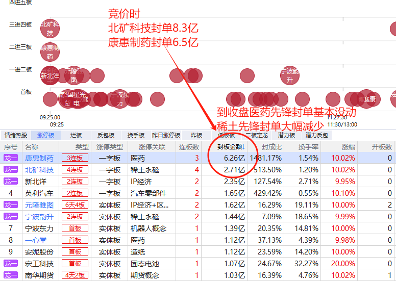The width and height of the screenshot is (396, 281).
Task: Open stock link 宁波韵升 in table
Action: tap(39, 217)
